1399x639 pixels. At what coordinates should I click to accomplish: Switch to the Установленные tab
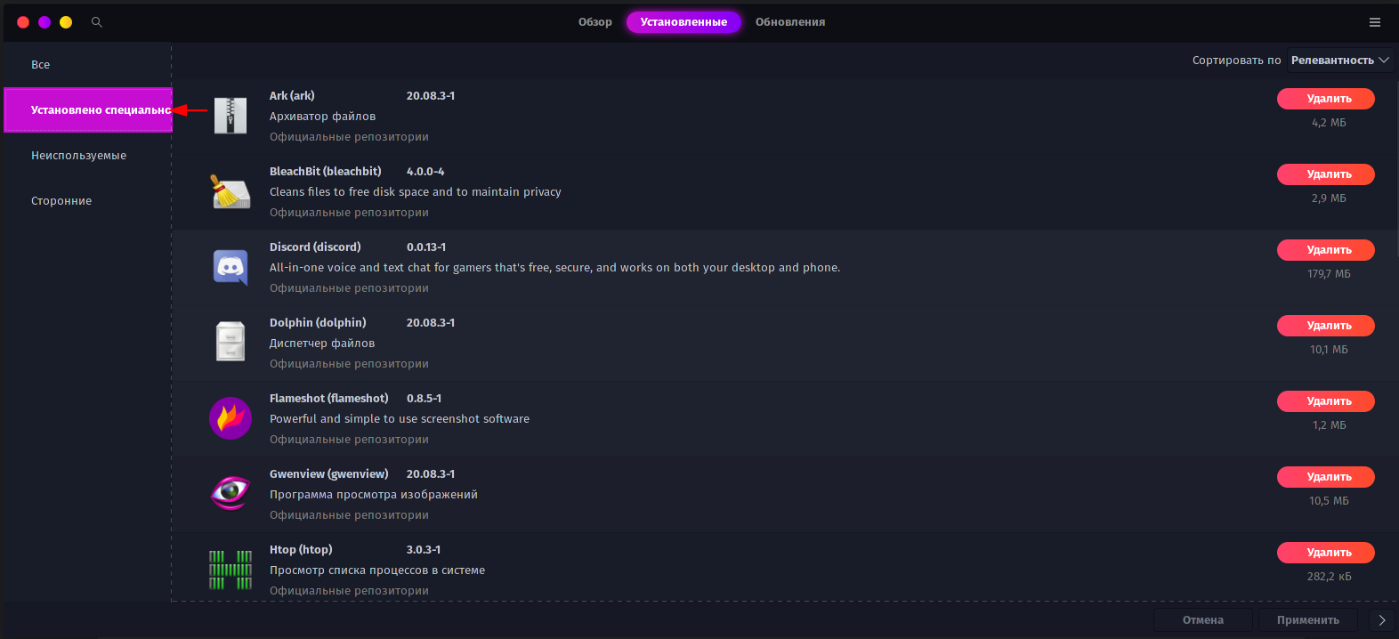pos(683,22)
